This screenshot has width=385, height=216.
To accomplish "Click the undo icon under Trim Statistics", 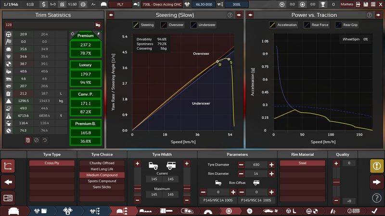I will click(45, 140).
